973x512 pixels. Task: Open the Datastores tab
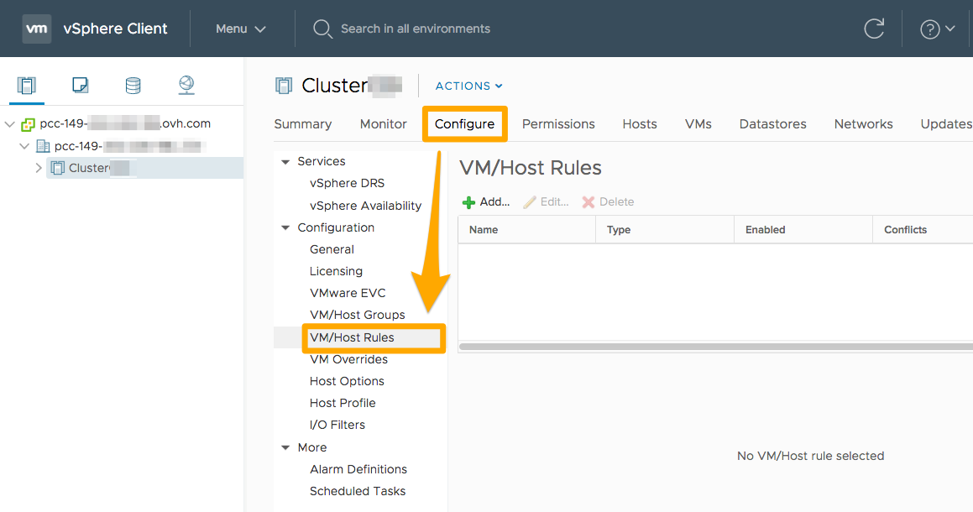(x=772, y=124)
